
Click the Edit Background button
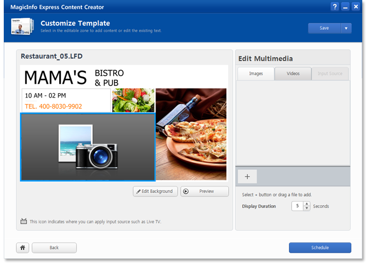pyautogui.click(x=155, y=191)
